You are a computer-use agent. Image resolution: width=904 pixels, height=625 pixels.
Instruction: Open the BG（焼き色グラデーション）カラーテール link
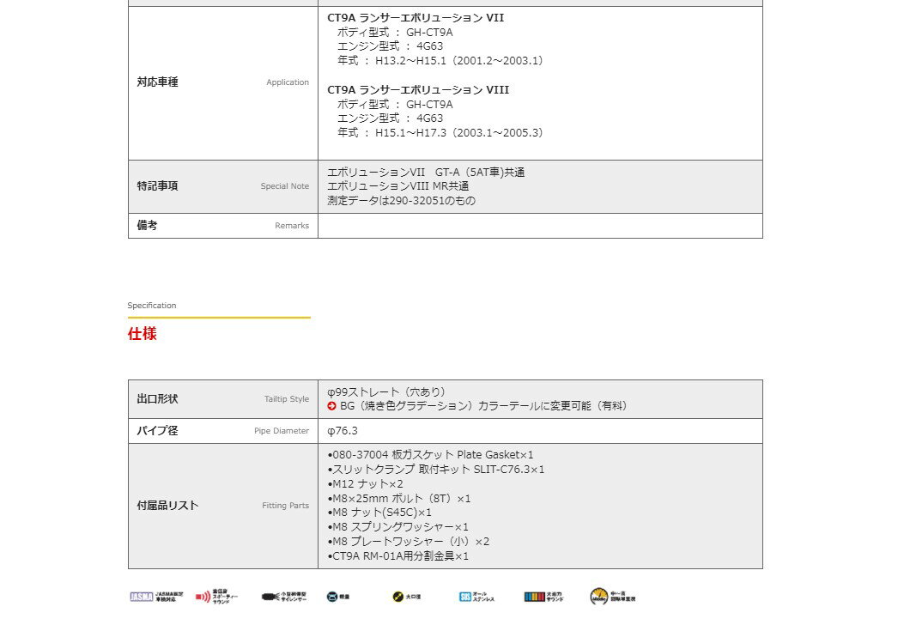pos(482,406)
